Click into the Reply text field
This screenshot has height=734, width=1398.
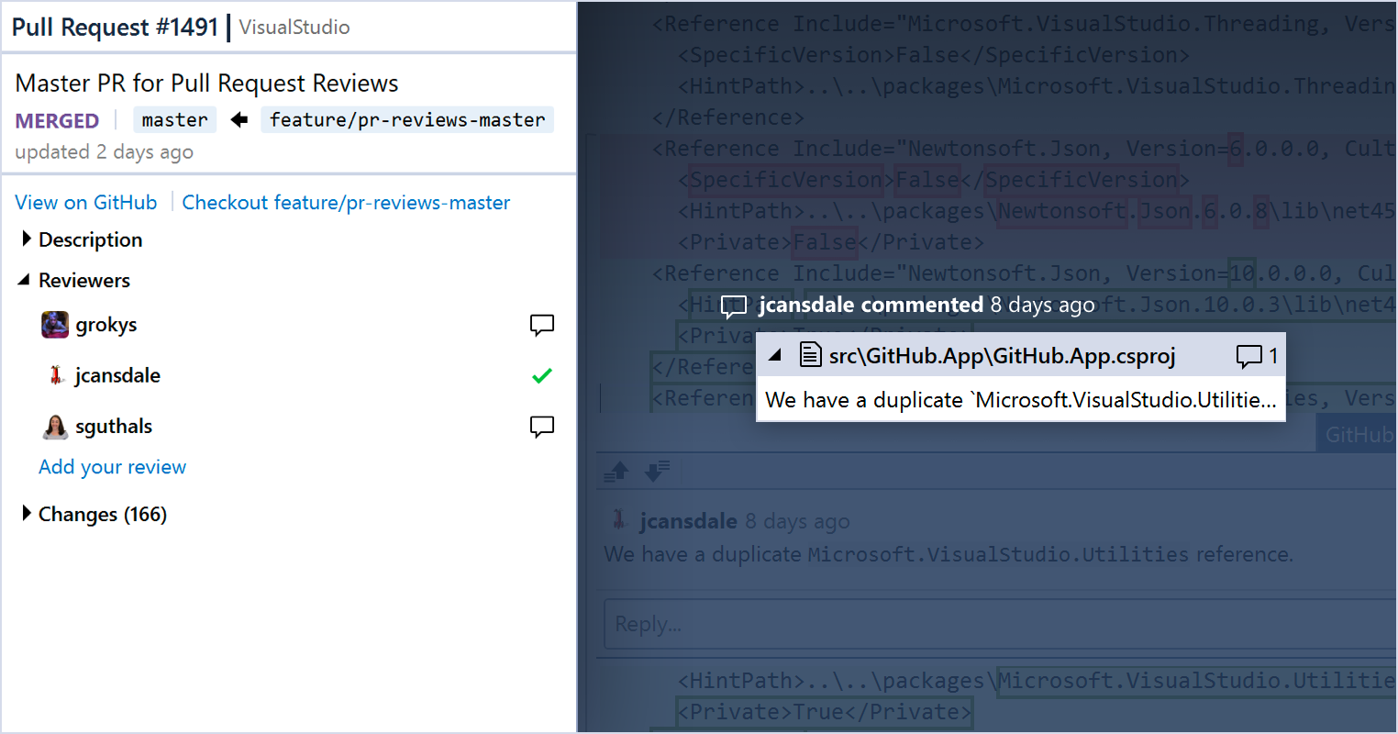click(x=1000, y=624)
